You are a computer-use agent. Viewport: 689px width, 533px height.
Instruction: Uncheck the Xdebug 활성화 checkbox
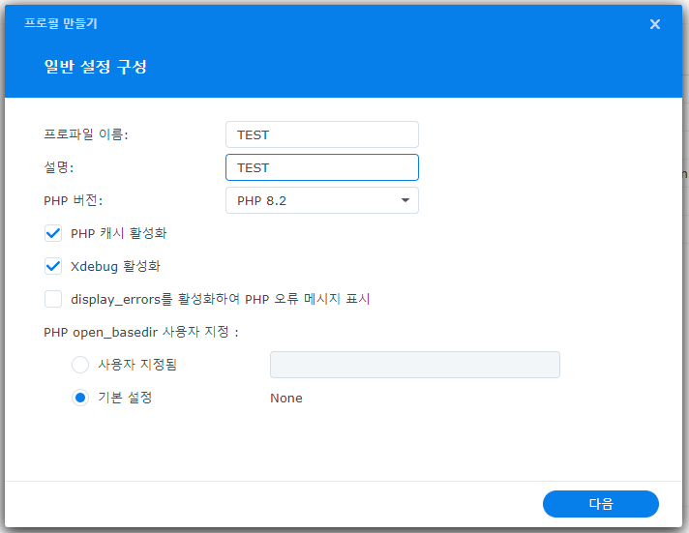53,265
